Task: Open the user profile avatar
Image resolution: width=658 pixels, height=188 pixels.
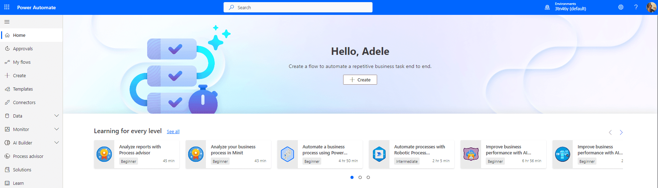Action: click(651, 7)
